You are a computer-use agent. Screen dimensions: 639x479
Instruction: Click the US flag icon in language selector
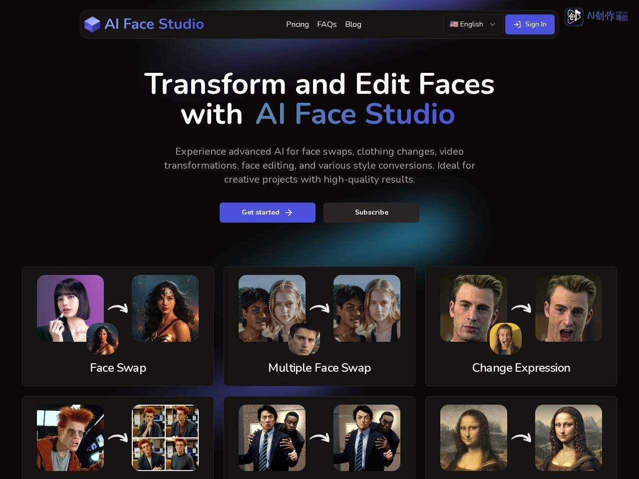(454, 24)
